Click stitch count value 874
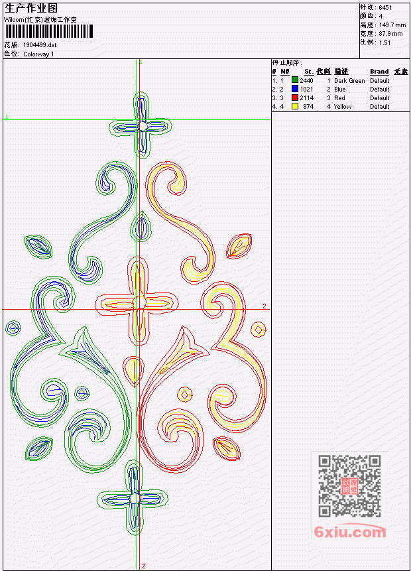411x571 pixels. click(308, 107)
